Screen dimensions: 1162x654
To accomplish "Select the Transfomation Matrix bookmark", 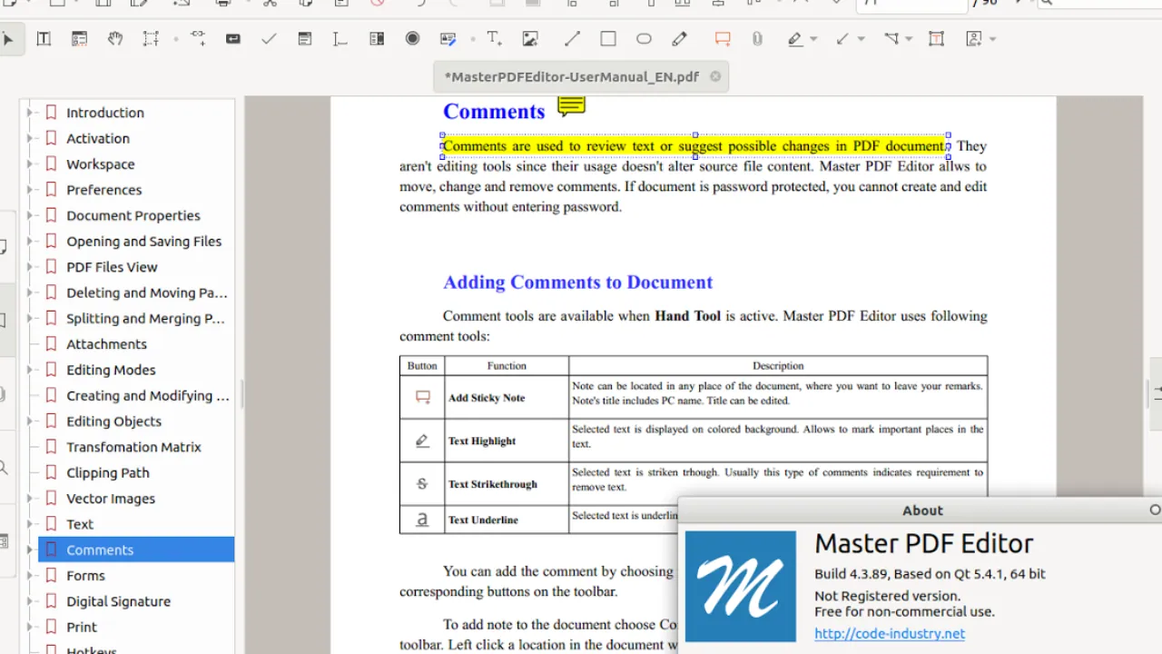I will 133,447.
